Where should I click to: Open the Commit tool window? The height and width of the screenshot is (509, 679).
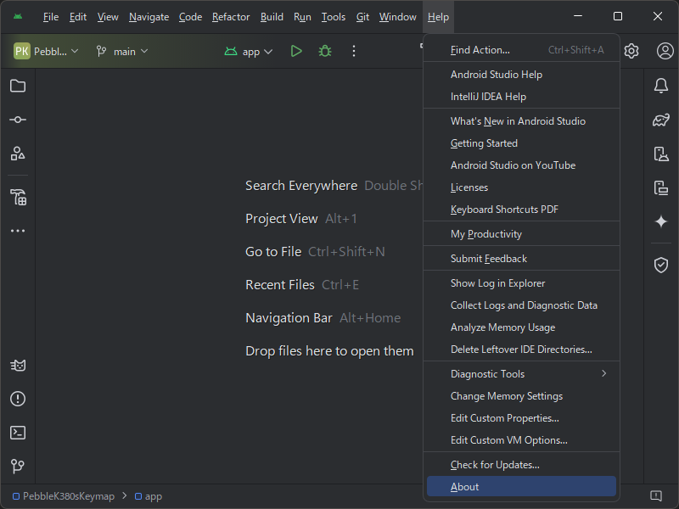pyautogui.click(x=17, y=120)
